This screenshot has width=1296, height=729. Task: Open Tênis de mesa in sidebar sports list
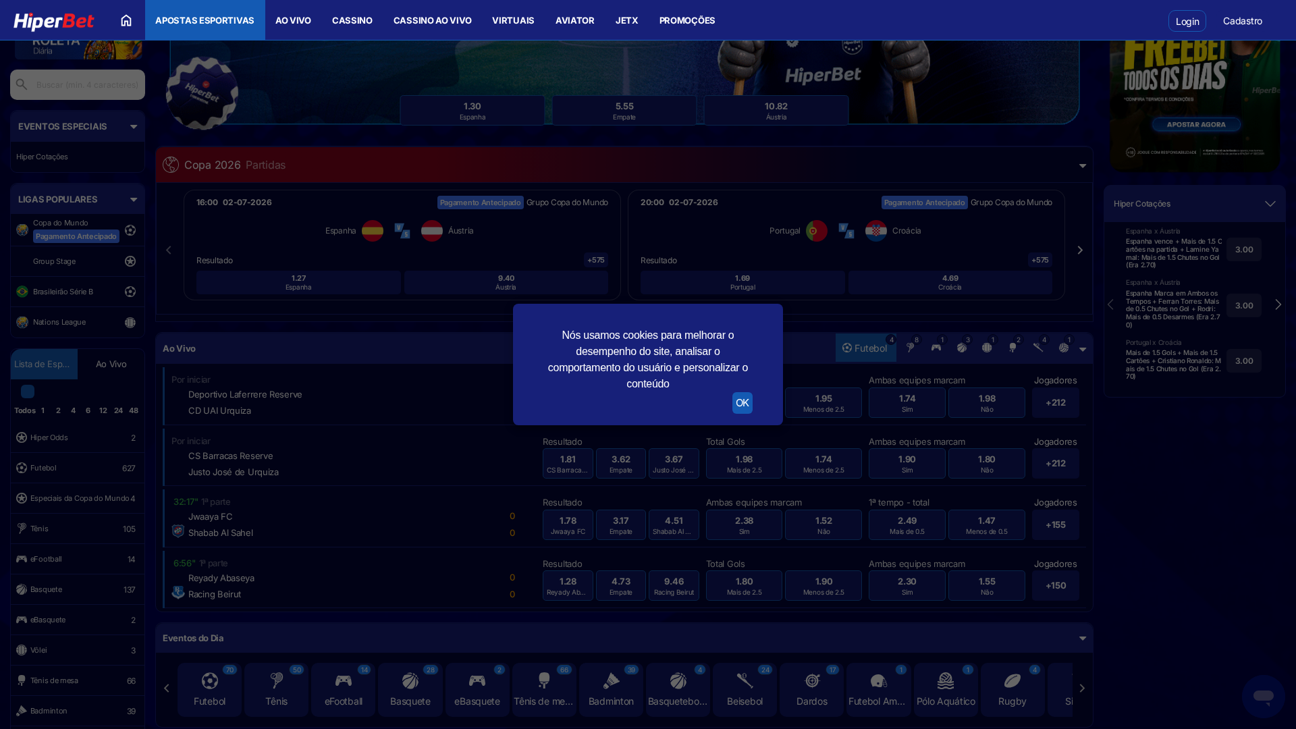coord(78,681)
